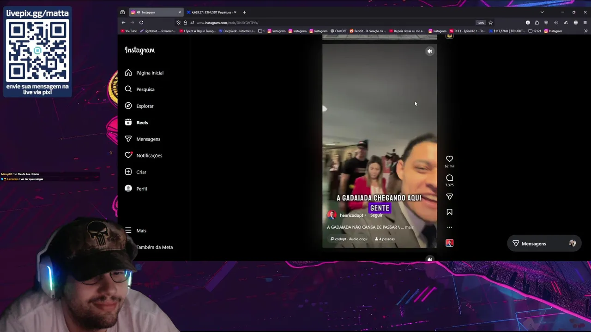
Task: Open the tracking protection shield icon
Action: (x=179, y=23)
